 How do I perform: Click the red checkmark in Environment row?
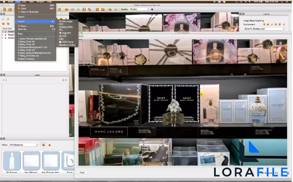[x=284, y=24]
